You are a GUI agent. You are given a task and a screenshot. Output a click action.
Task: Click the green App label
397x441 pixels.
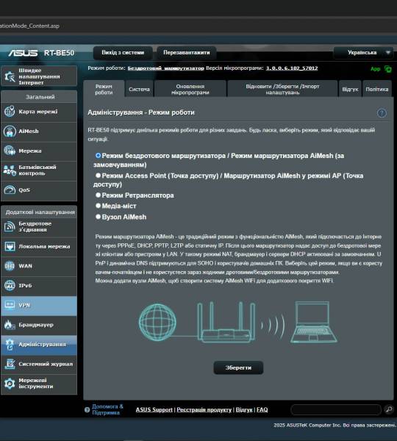click(x=376, y=69)
